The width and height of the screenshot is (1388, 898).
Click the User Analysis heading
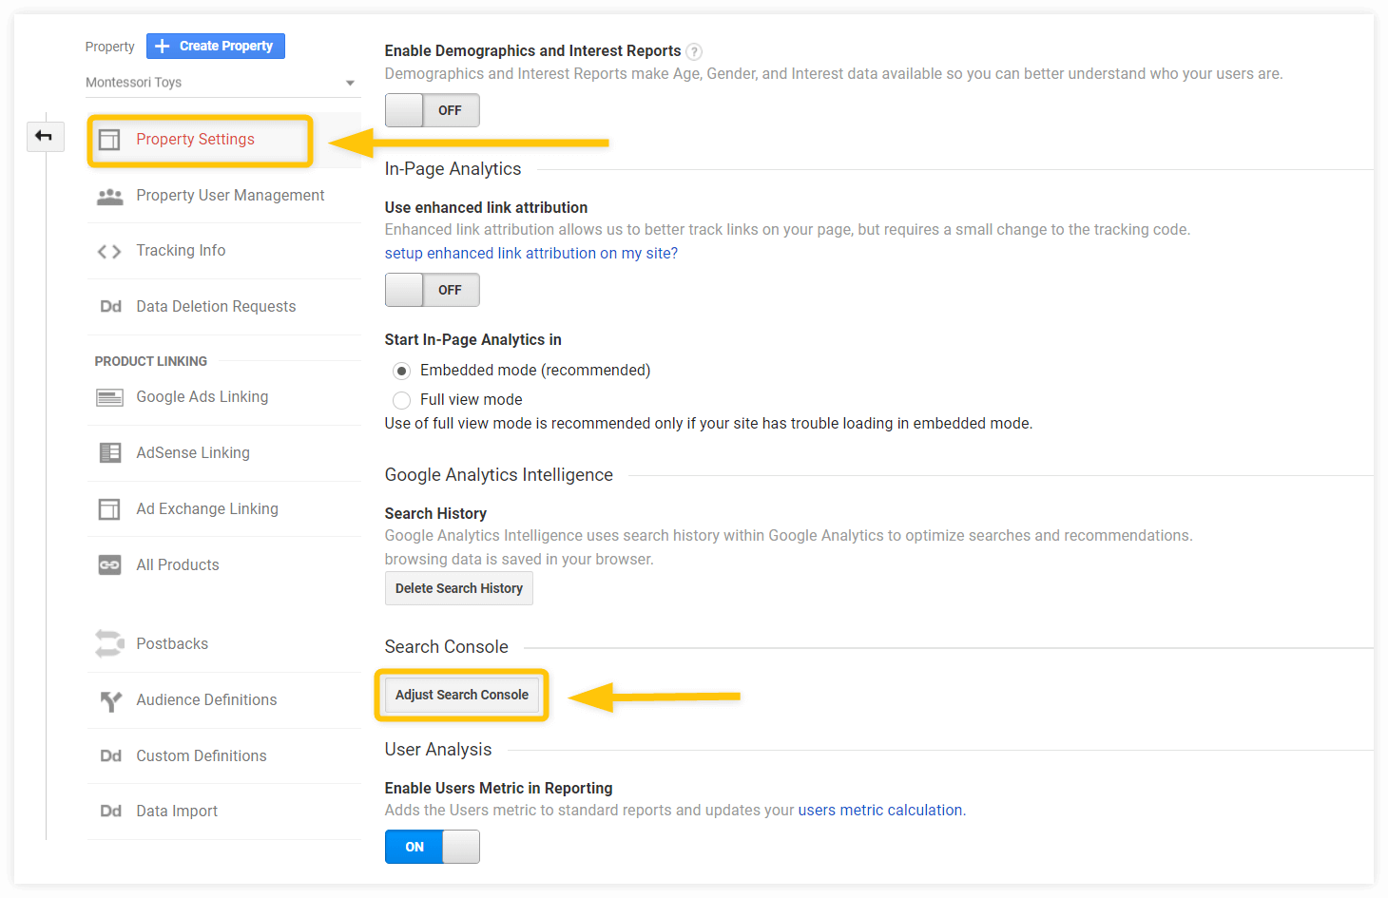438,750
